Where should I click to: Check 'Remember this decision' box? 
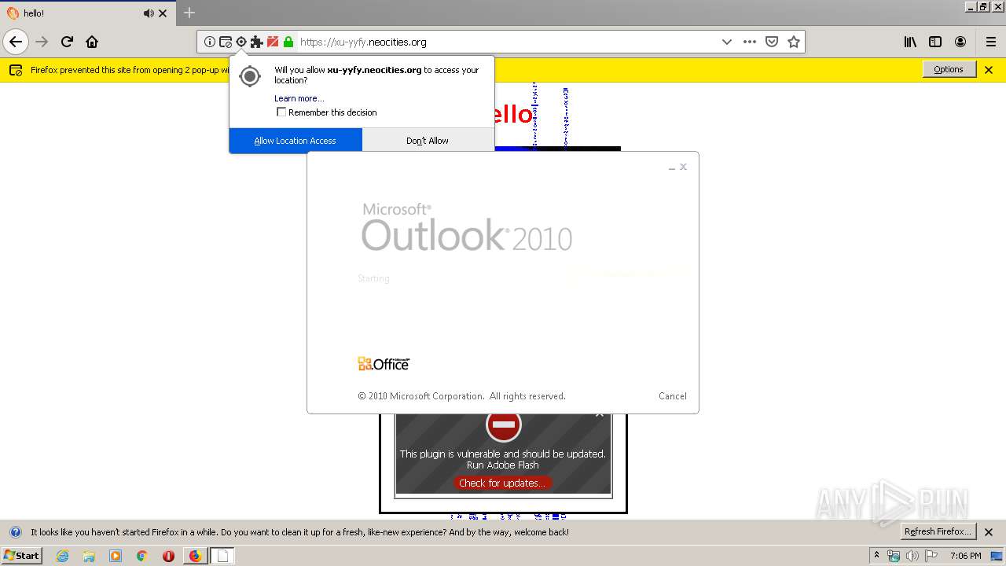point(281,112)
